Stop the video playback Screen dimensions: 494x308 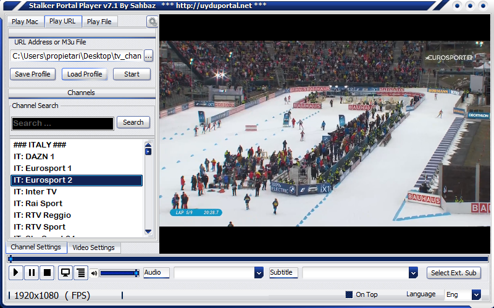click(x=47, y=272)
